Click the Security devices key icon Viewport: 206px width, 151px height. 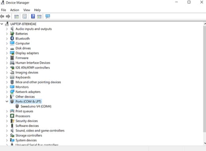[12, 121]
